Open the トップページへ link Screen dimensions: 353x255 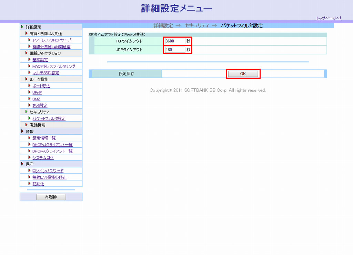[328, 18]
